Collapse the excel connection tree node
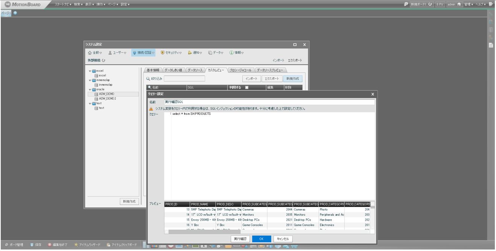This screenshot has height=251, width=496. [x=90, y=71]
